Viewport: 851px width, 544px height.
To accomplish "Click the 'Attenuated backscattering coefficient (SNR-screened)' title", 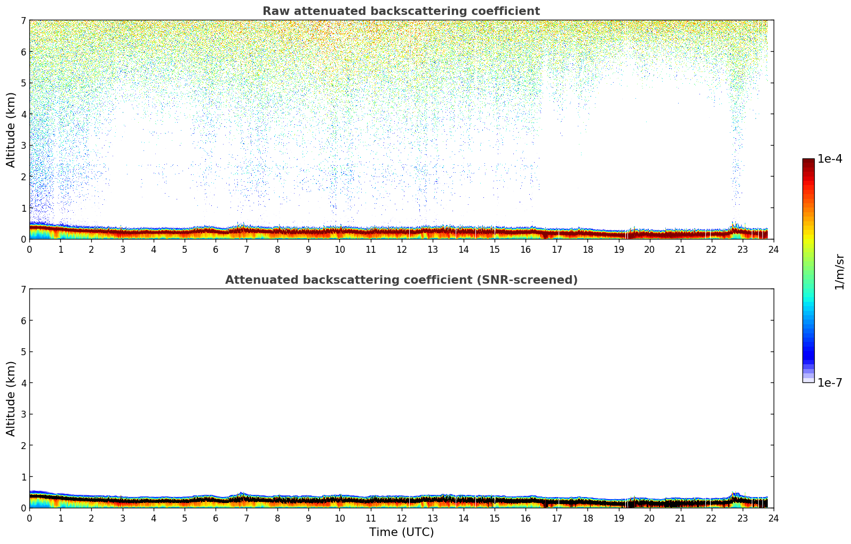I will 401,280.
